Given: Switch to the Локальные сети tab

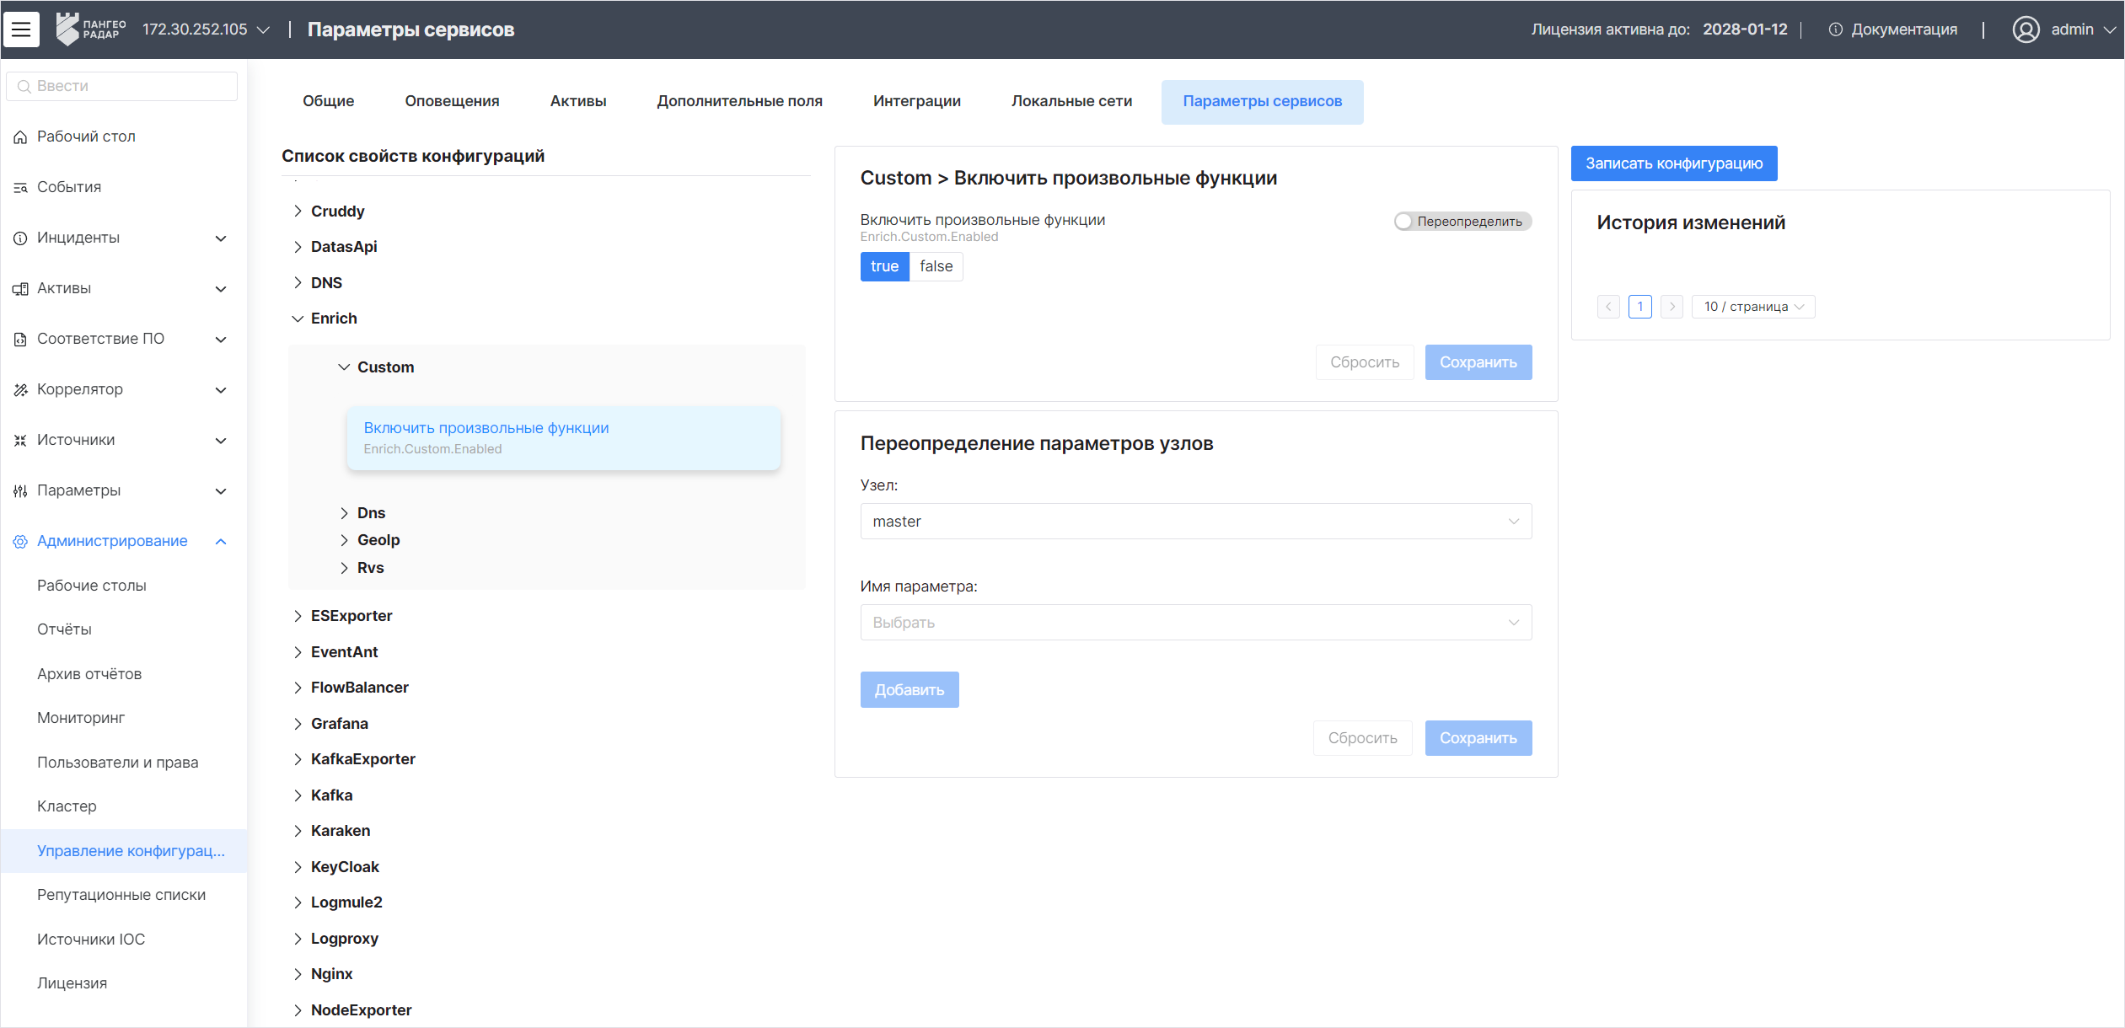Looking at the screenshot, I should (x=1071, y=101).
